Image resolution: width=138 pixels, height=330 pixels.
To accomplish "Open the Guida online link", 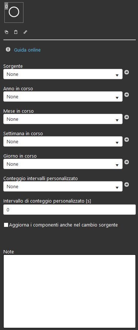I will click(x=27, y=50).
